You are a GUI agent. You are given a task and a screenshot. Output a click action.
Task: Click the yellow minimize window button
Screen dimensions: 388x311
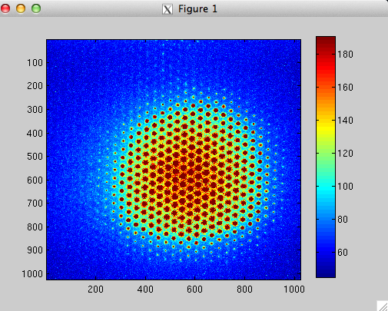[21, 8]
